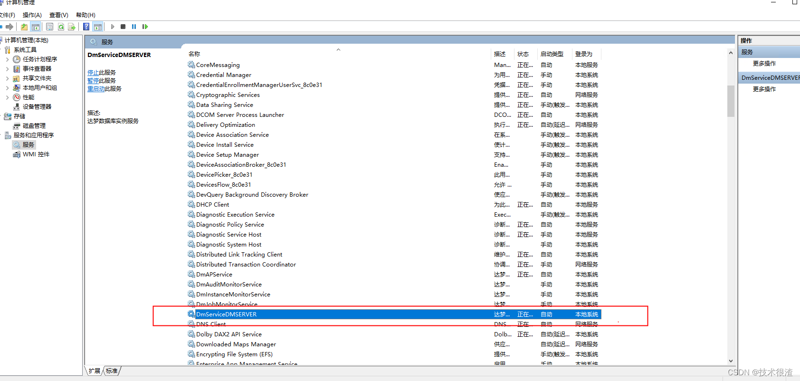Click the 系统工具 wrench icon in tree
The image size is (800, 381).
[x=8, y=50]
